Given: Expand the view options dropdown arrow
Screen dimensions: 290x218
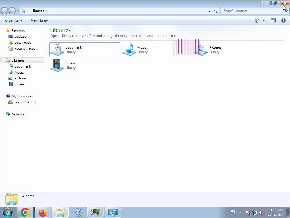Looking at the screenshot, I should pos(264,20).
